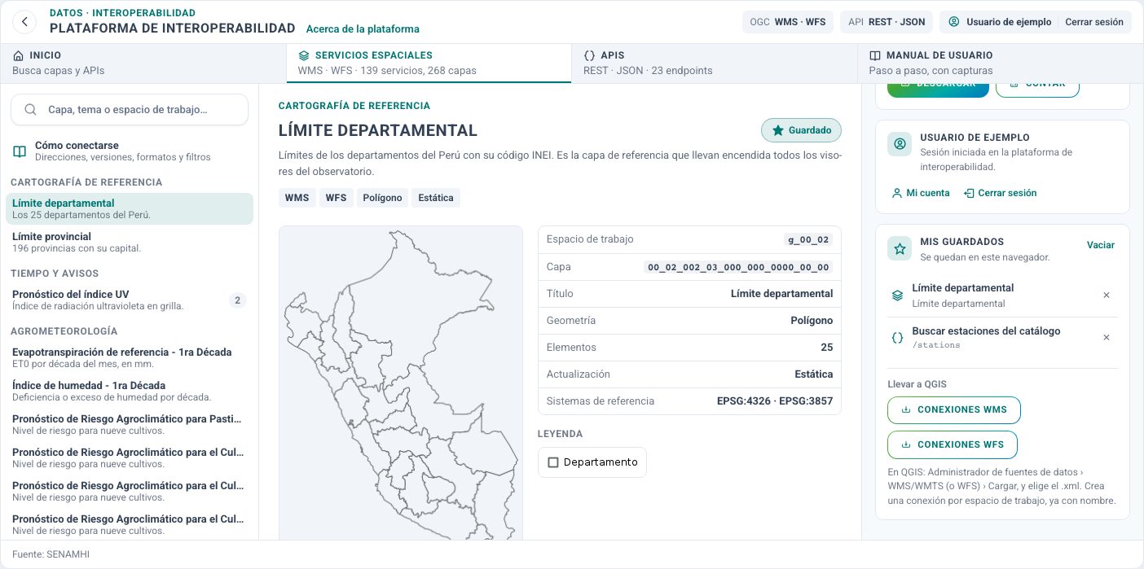Click the Polígono tag chip

pos(382,198)
